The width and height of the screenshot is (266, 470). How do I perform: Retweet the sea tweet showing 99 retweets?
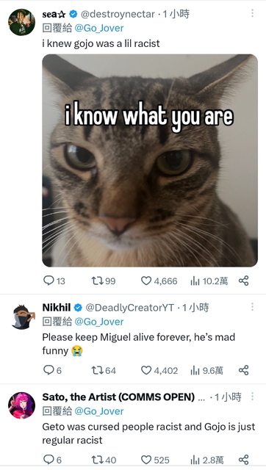[x=103, y=281]
